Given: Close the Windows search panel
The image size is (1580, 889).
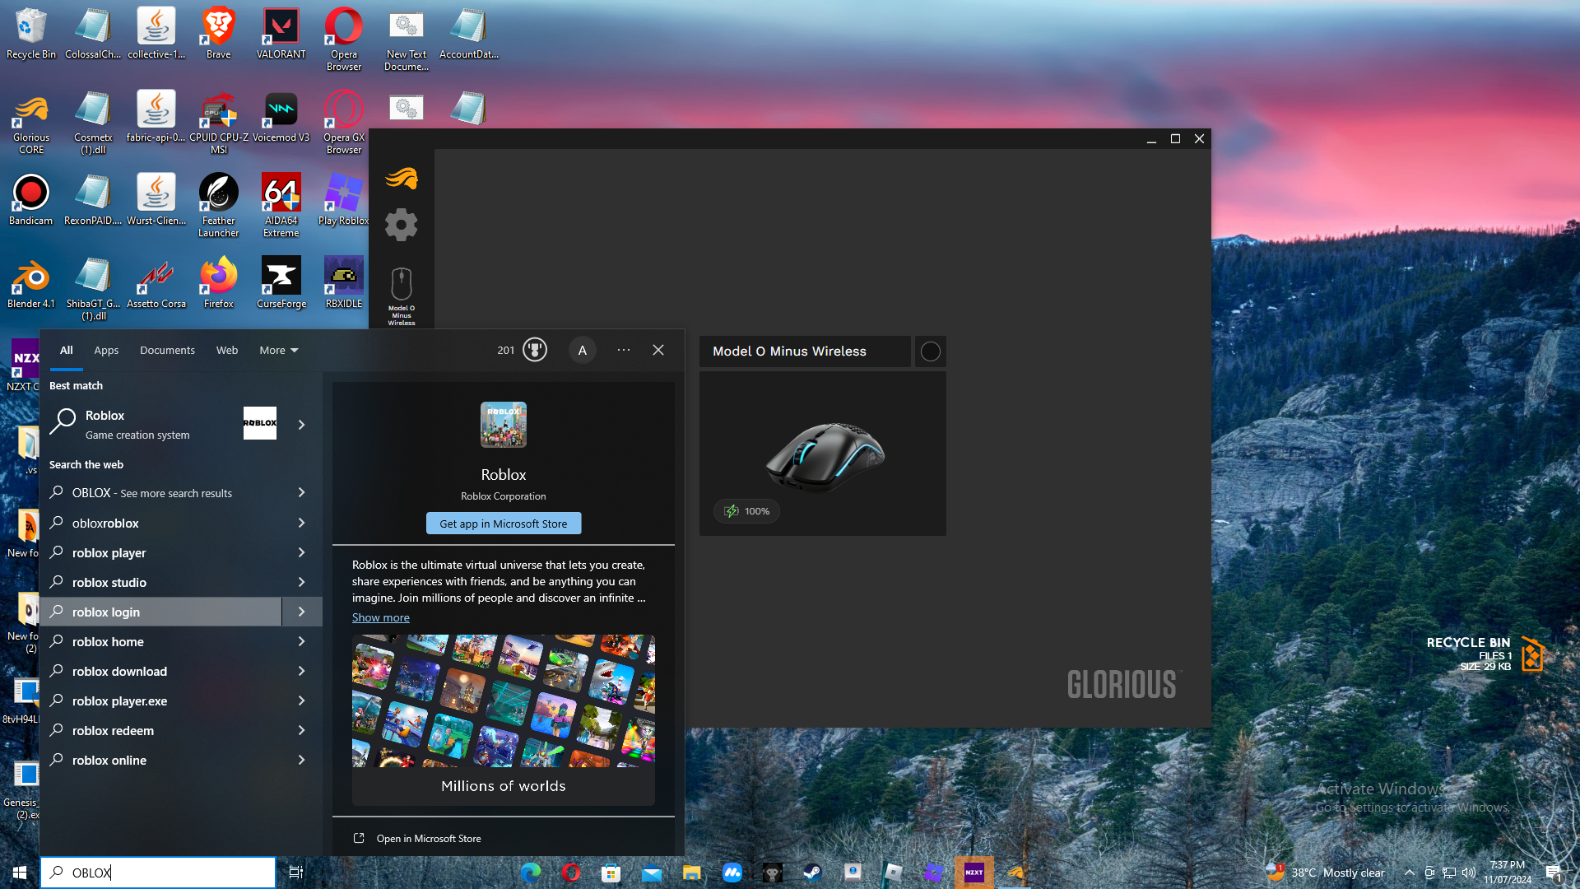Looking at the screenshot, I should click(658, 350).
